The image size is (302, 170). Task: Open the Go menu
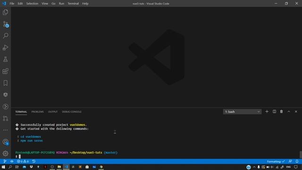tap(53, 3)
